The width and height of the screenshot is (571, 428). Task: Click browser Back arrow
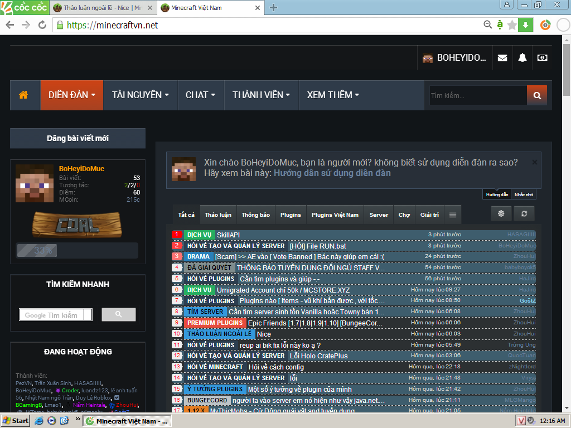(10, 25)
